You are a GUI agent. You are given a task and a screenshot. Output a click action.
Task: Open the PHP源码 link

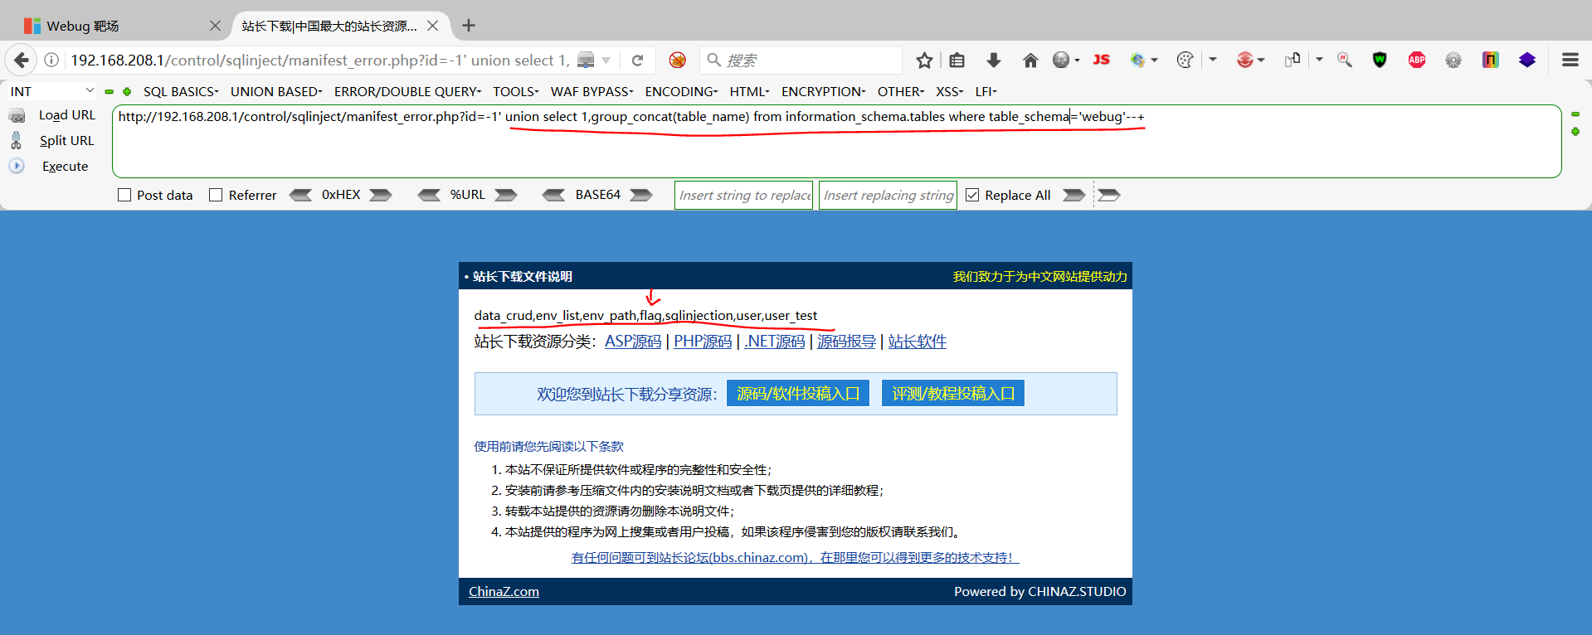(703, 342)
